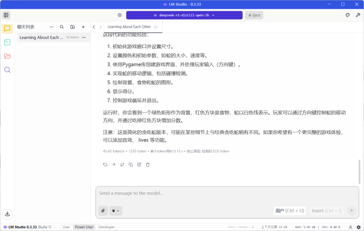Branch the conversation from this message
Viewport: 364px width, 231px height.
pyautogui.click(x=122, y=165)
